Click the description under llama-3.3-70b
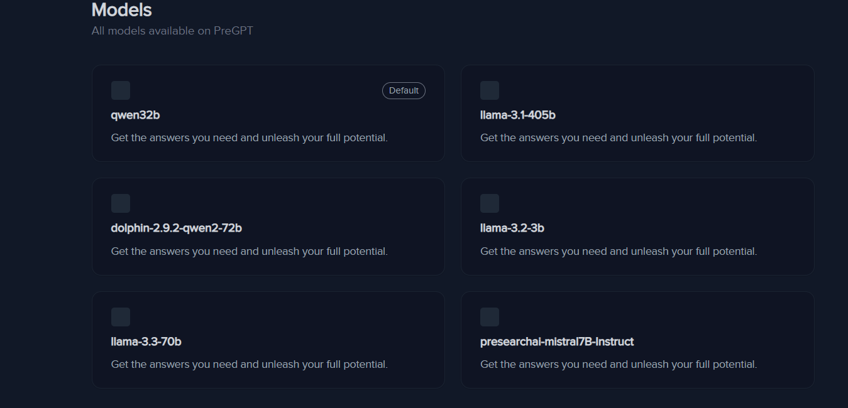 249,364
